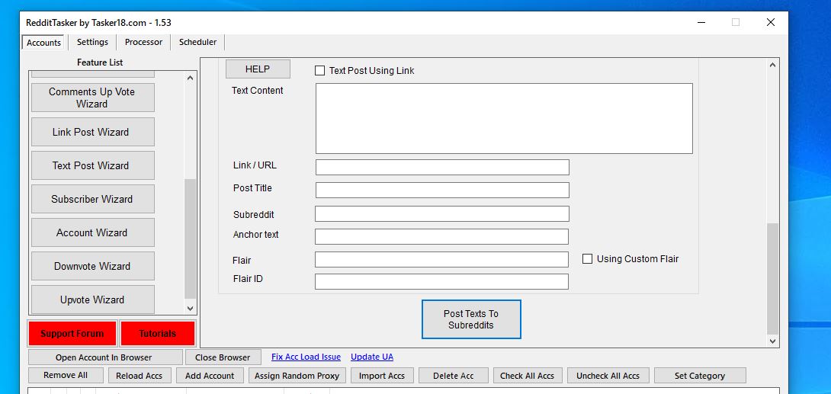Open the Subscriber Wizard
831x394 pixels.
93,199
